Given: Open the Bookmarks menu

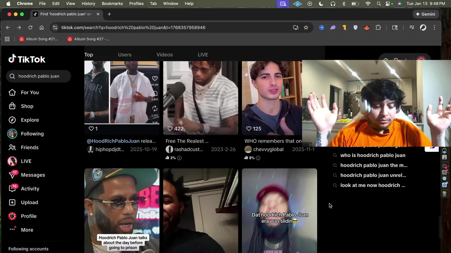Looking at the screenshot, I should (112, 4).
